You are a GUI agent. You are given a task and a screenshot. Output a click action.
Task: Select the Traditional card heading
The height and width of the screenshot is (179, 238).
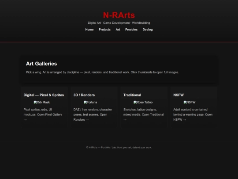click(132, 95)
